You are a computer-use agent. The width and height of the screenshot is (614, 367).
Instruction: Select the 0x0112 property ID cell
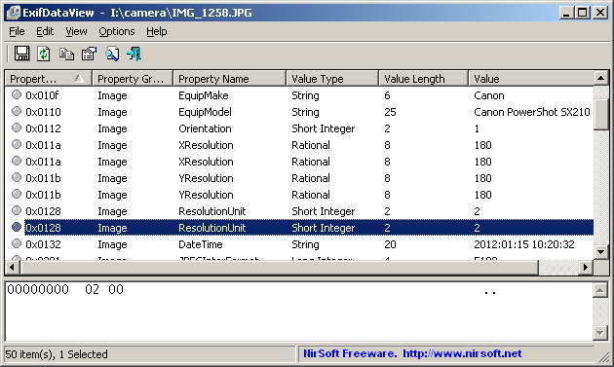click(43, 128)
